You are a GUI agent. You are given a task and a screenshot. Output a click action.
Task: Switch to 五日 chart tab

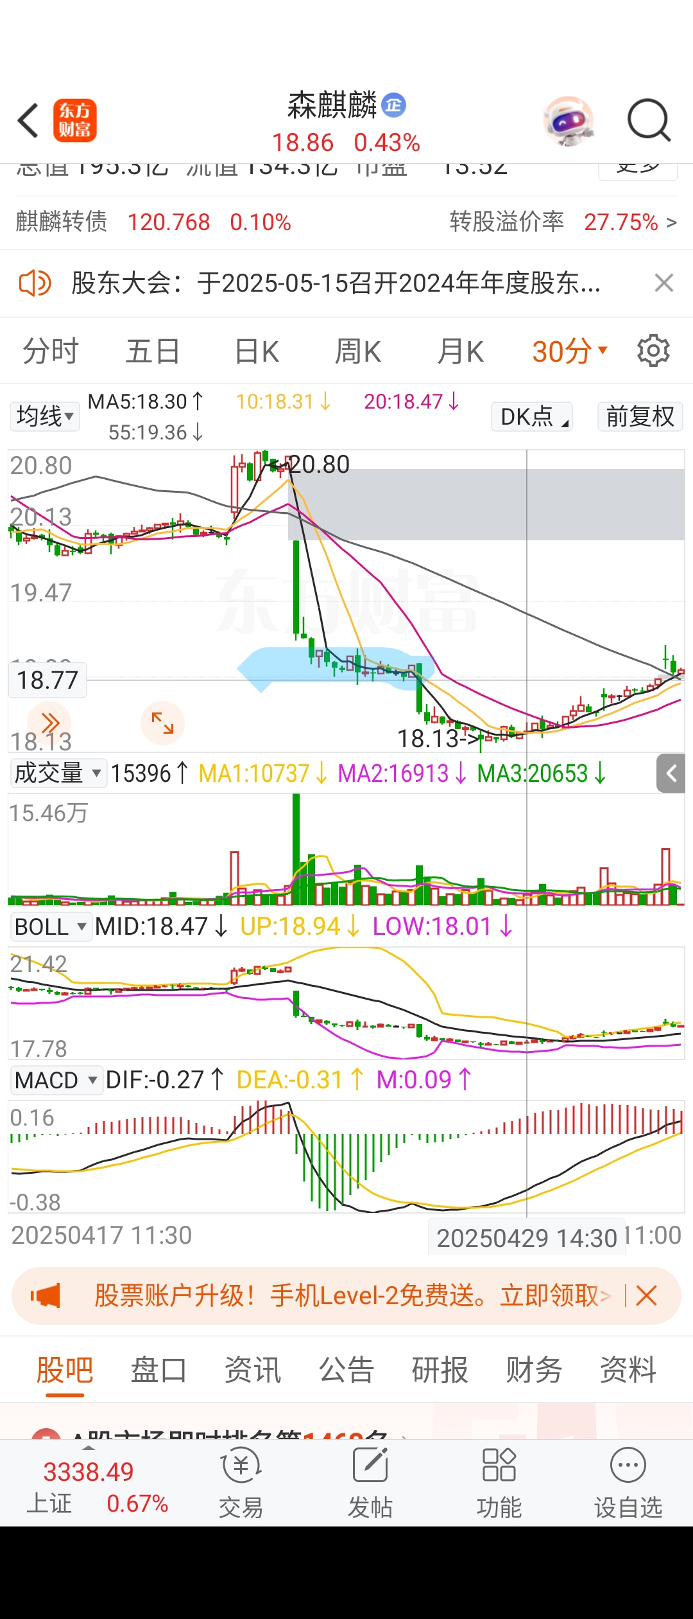[x=153, y=351]
